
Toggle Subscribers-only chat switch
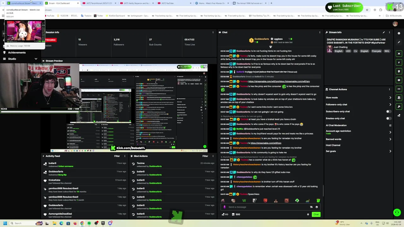click(389, 111)
